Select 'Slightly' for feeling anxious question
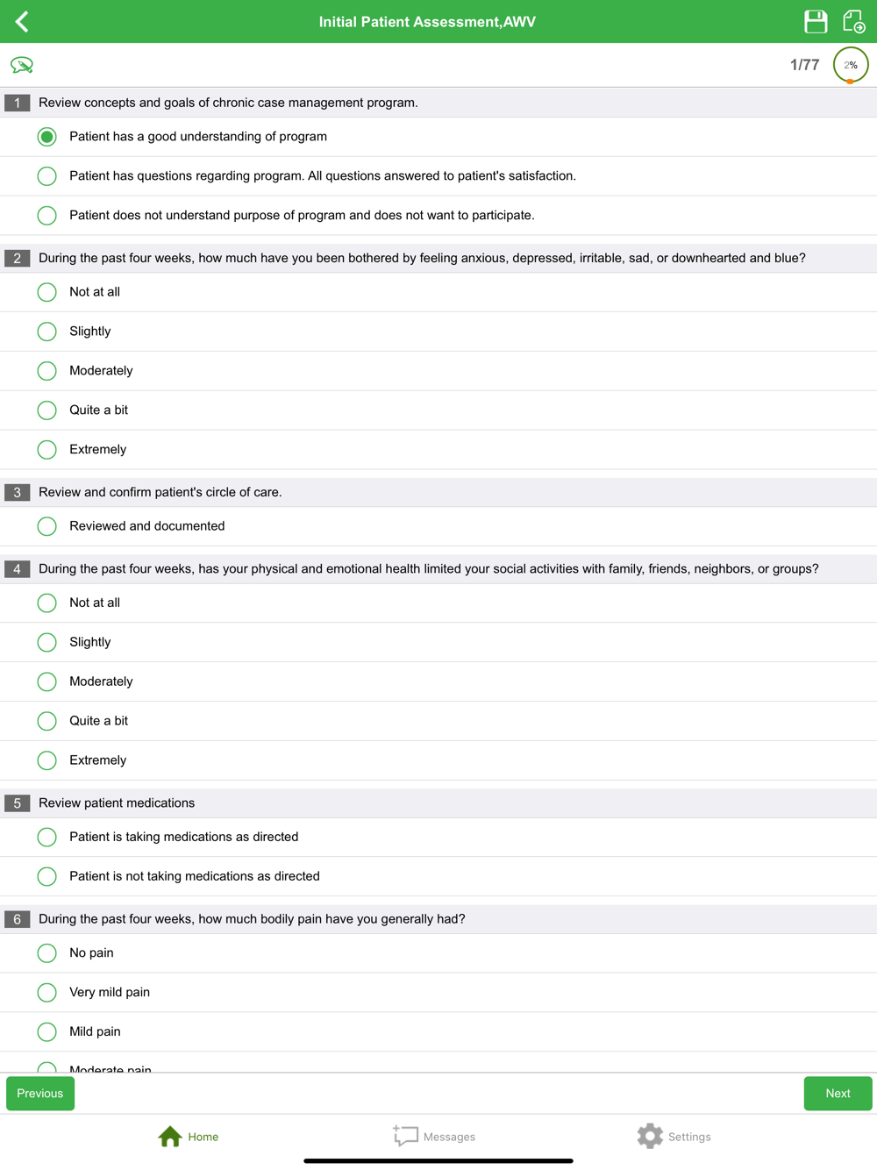Image resolution: width=877 pixels, height=1170 pixels. point(47,332)
